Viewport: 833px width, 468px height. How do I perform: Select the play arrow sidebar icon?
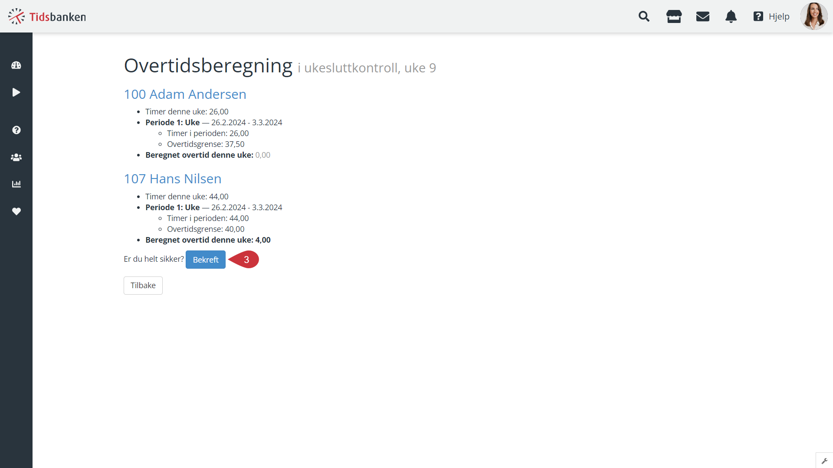(x=16, y=92)
